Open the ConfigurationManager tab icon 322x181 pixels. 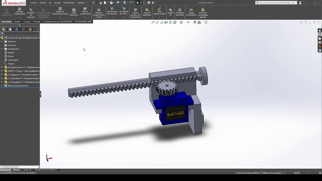pyautogui.click(x=17, y=29)
